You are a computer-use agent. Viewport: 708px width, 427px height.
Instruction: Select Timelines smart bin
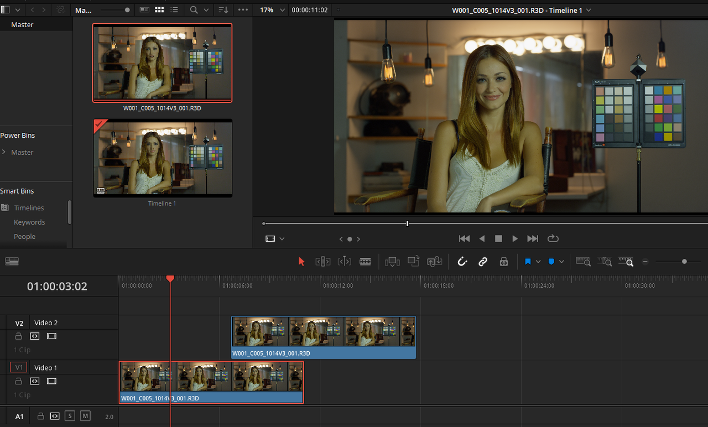click(x=29, y=208)
